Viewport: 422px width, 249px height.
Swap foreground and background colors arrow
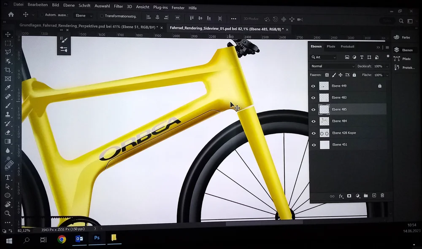(10, 231)
